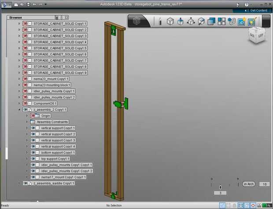Expand nema23_mount Copy1:1 node

(x=19, y=79)
